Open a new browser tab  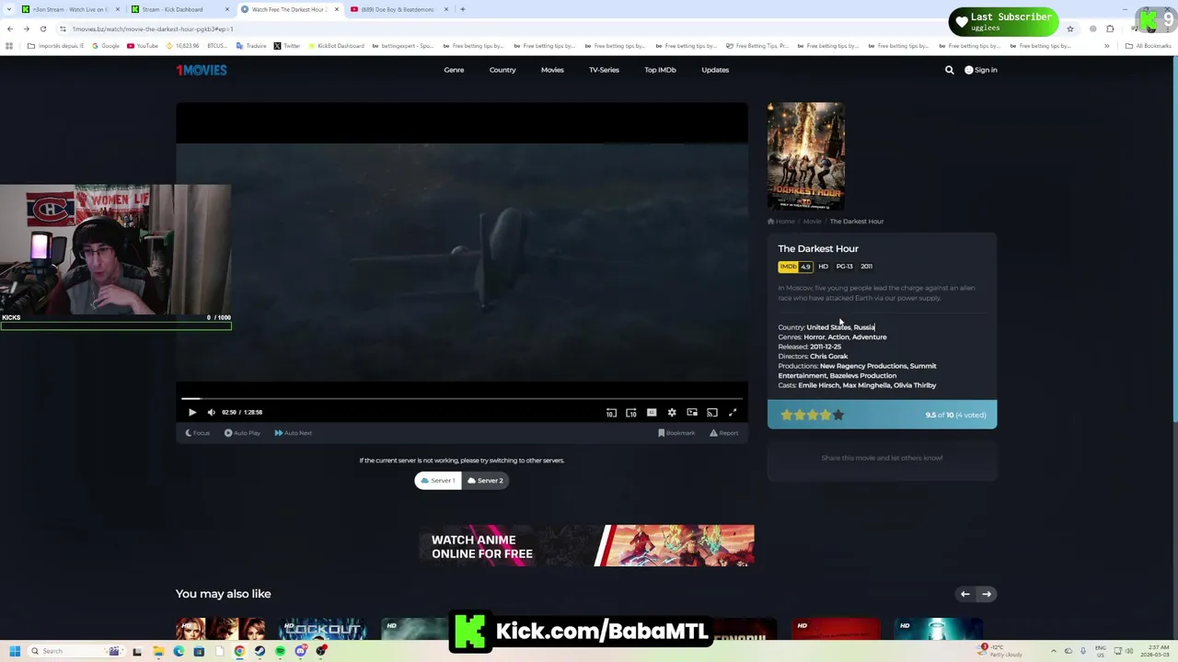(x=463, y=9)
